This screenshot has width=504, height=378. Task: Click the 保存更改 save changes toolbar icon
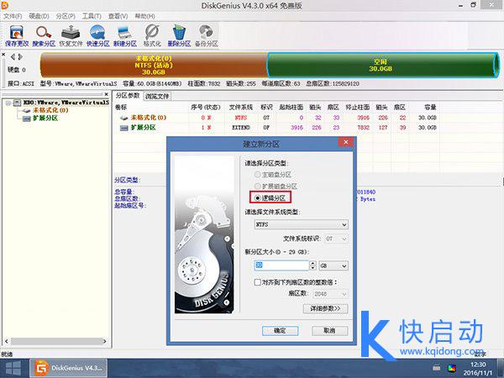pos(17,36)
